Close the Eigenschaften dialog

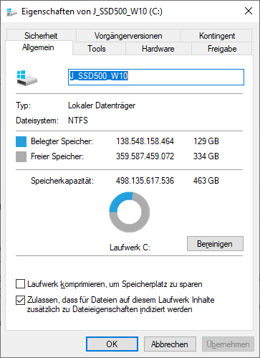tap(249, 11)
